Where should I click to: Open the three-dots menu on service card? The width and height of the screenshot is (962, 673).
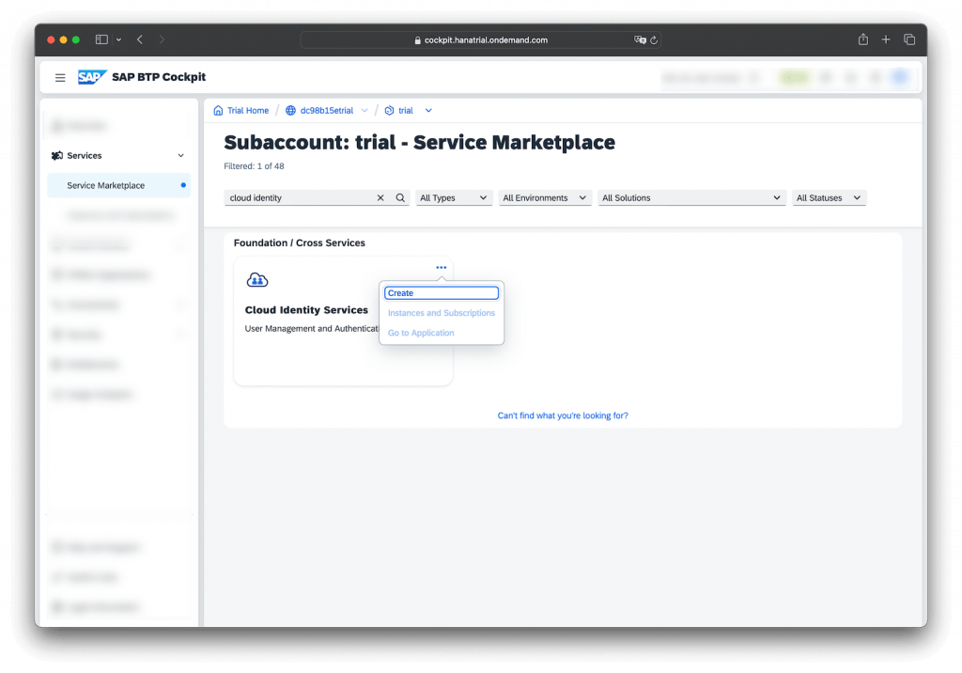(x=442, y=268)
